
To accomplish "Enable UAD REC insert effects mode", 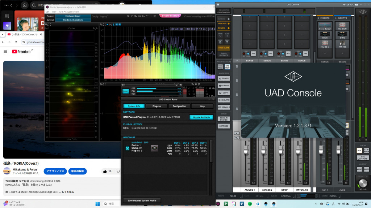I will coord(220,67).
